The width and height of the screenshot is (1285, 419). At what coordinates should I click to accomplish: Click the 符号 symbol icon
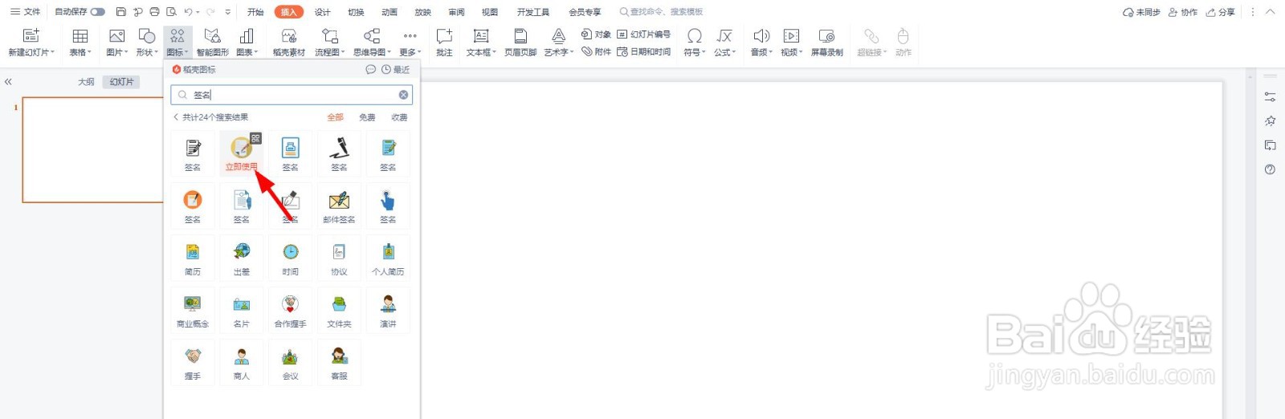tap(695, 36)
